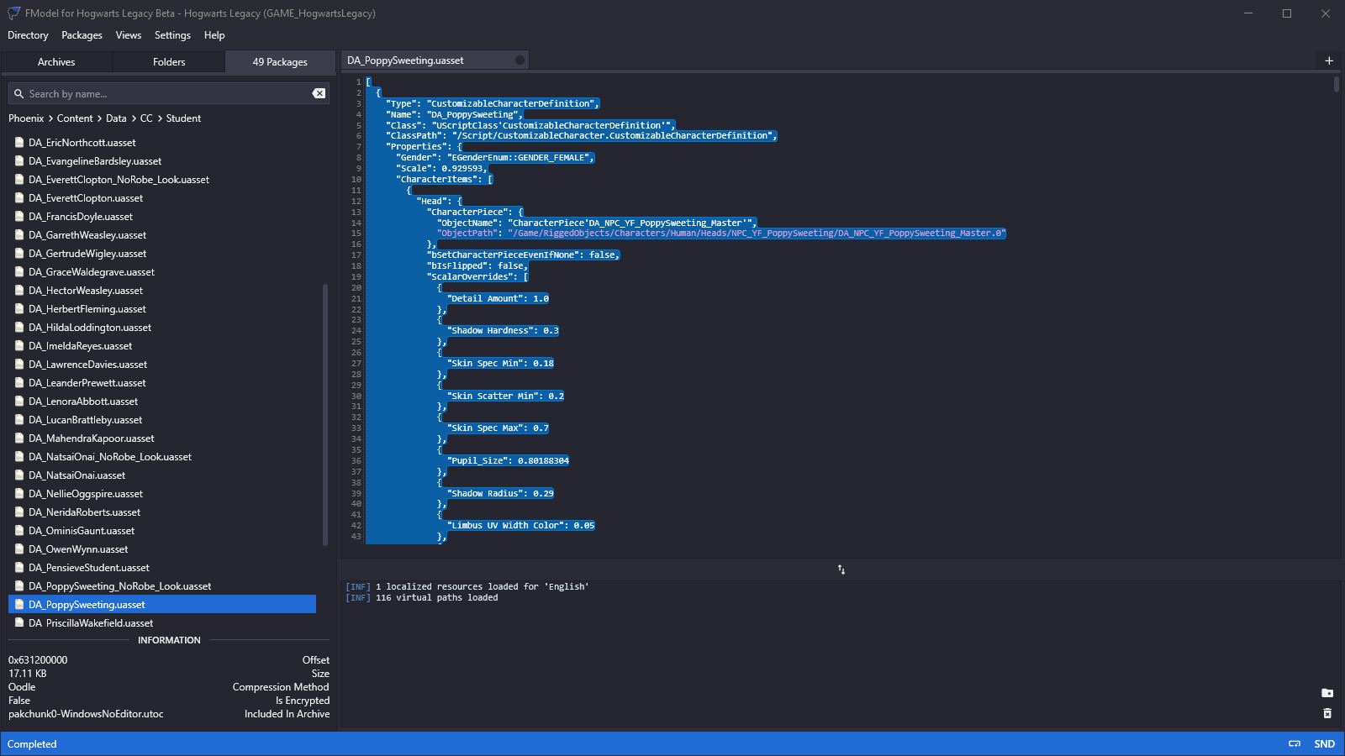Close the DA_PoppySweeting.uasset tab dot
Viewport: 1345px width, 756px height.
pos(520,60)
